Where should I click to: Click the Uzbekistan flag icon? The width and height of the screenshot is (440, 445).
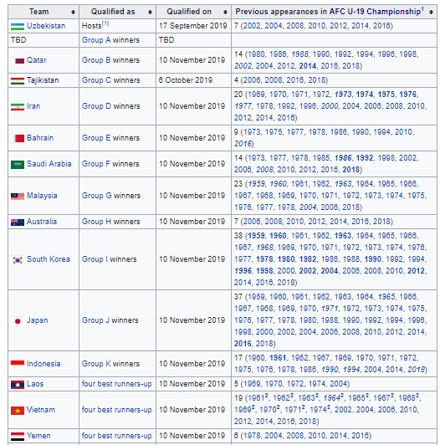(18, 27)
